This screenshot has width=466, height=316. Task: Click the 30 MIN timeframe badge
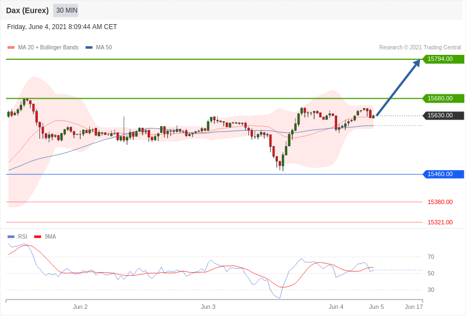(x=66, y=10)
